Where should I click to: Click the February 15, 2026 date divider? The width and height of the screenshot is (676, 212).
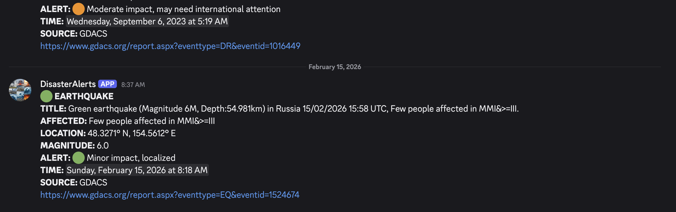[335, 67]
